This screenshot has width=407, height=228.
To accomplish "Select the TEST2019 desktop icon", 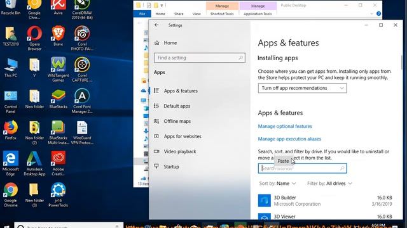I will [x=11, y=36].
